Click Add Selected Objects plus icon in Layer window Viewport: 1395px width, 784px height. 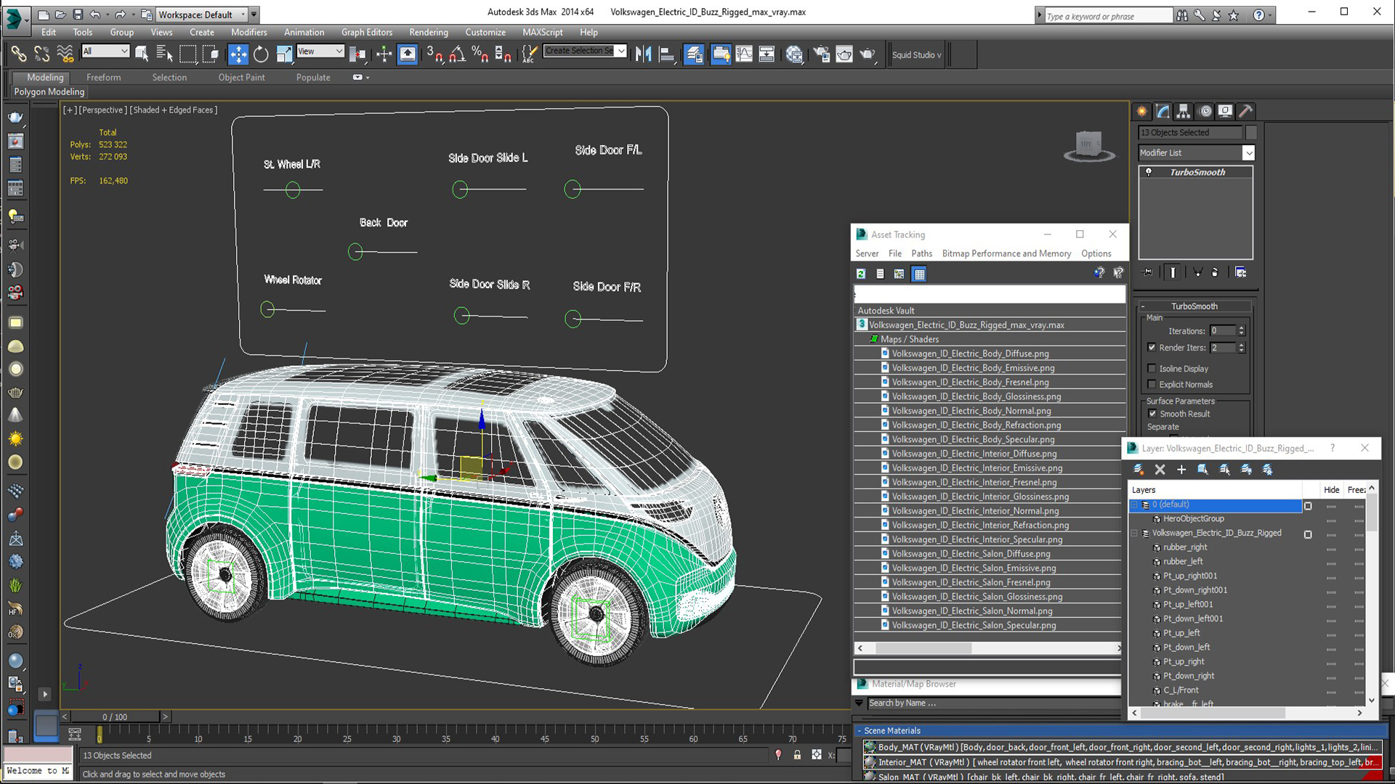click(1181, 470)
